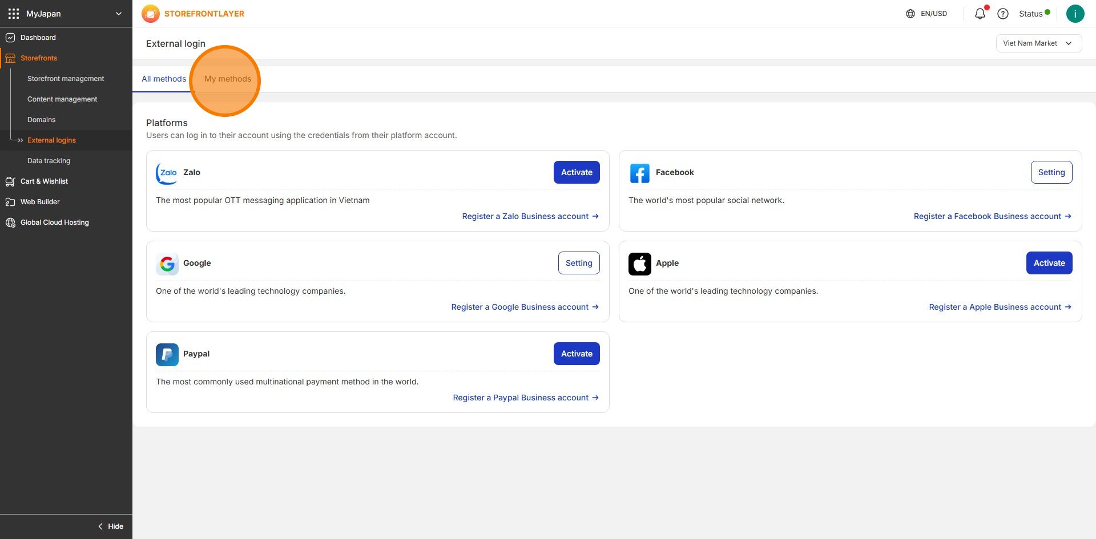The image size is (1096, 539).
Task: Switch to My methods tab
Action: click(x=228, y=79)
